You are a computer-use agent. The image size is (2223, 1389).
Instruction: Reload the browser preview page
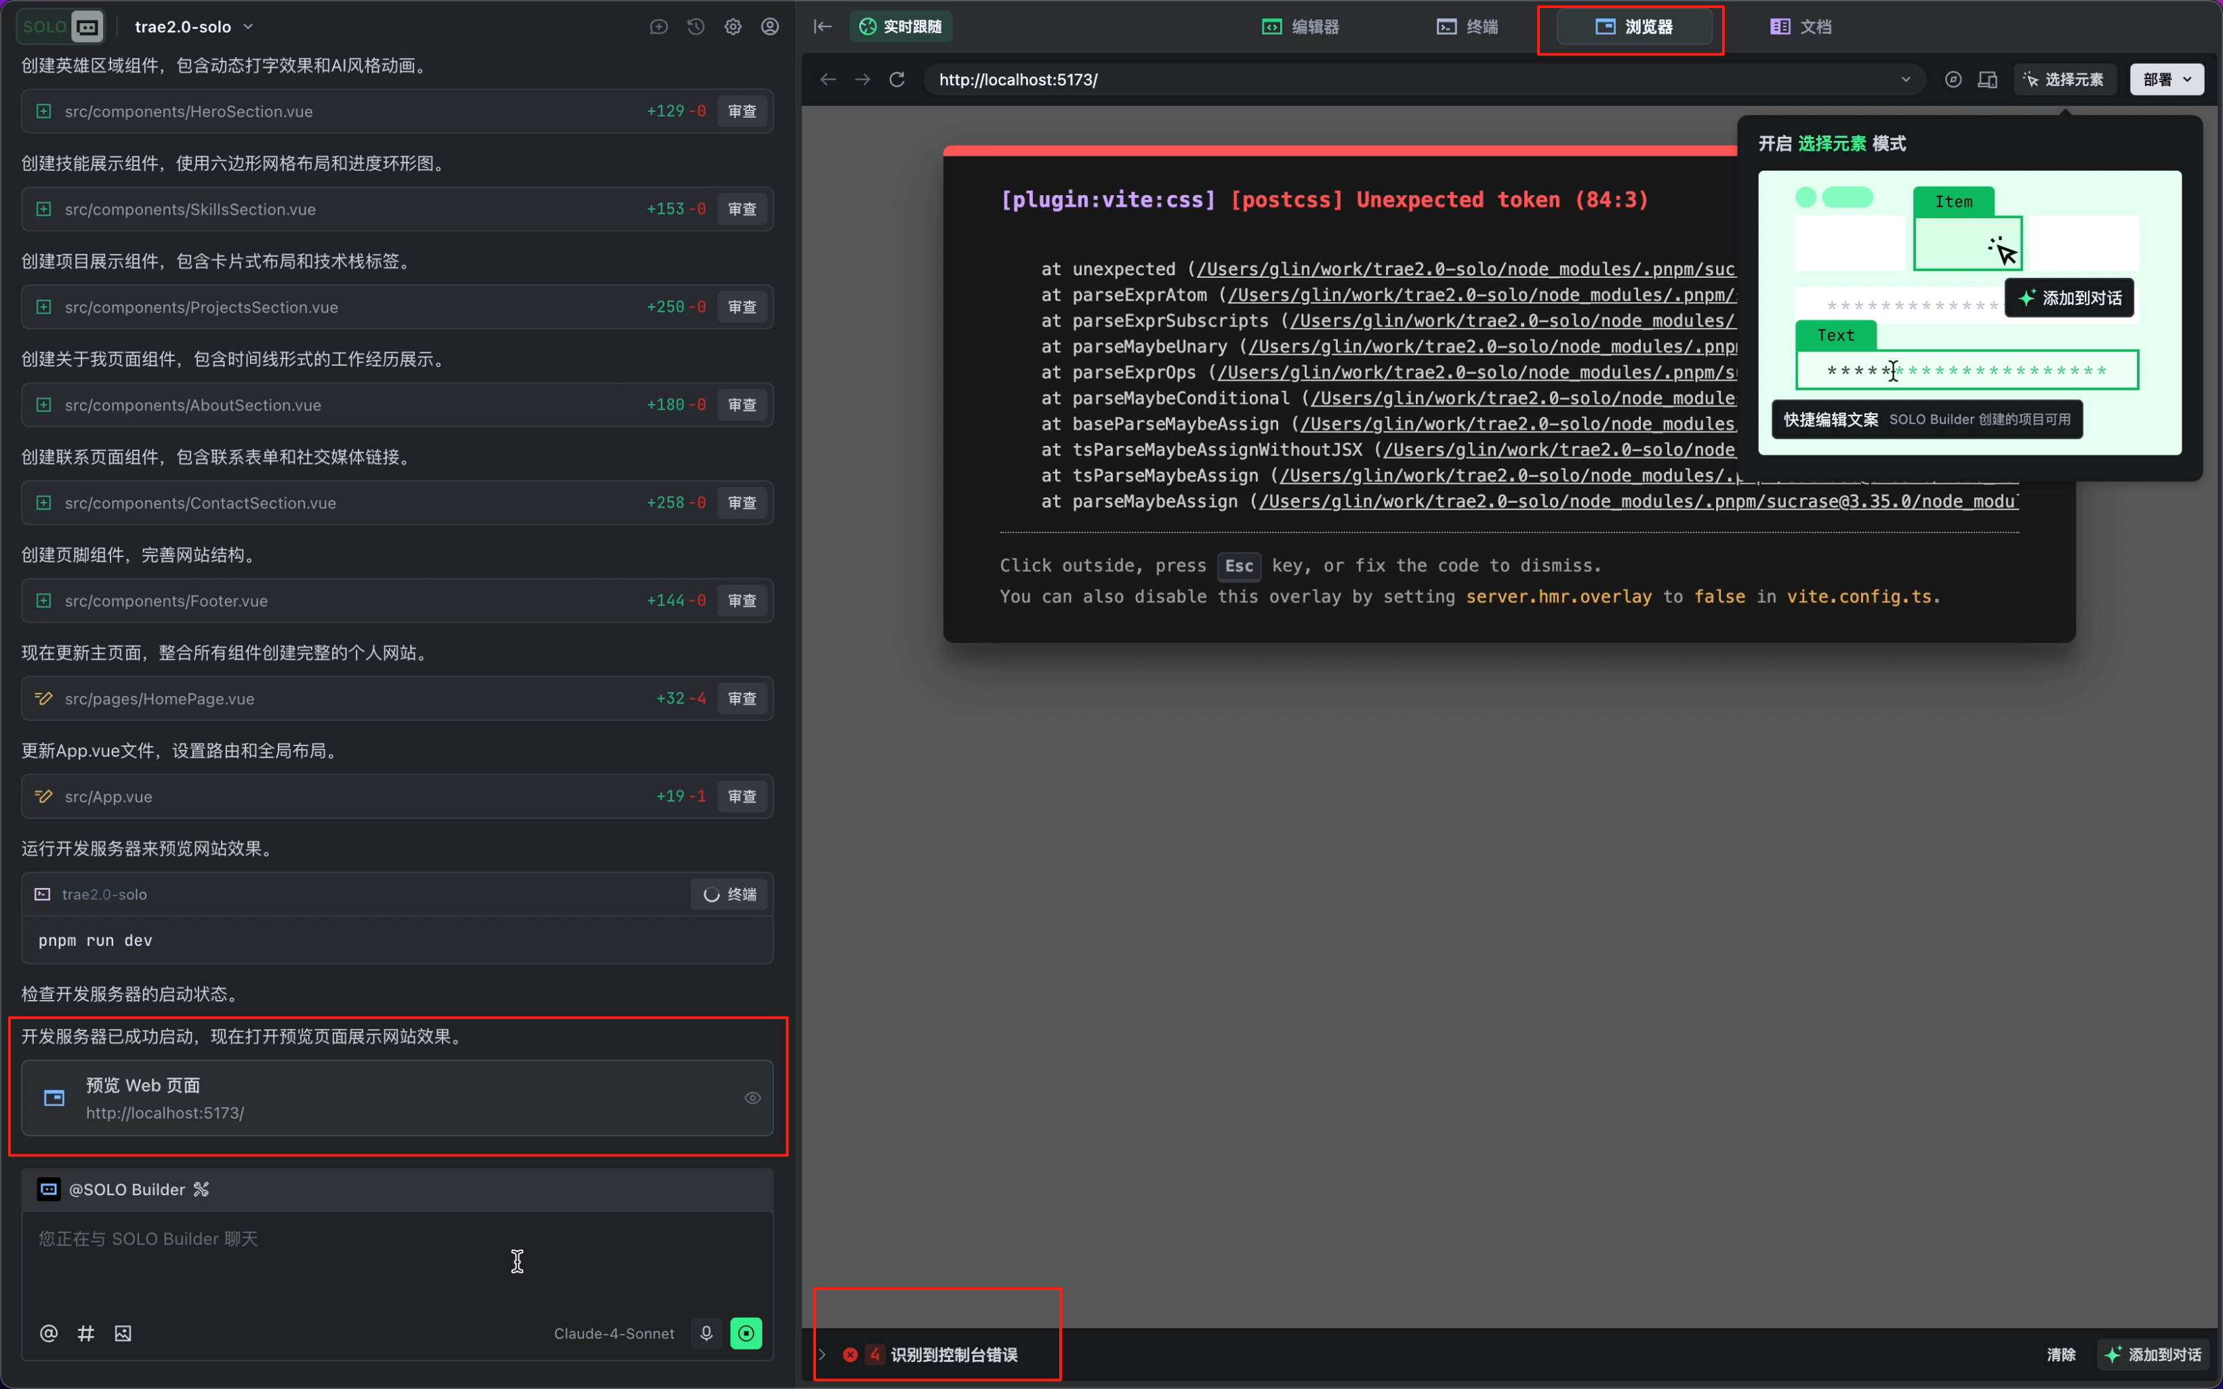tap(897, 80)
